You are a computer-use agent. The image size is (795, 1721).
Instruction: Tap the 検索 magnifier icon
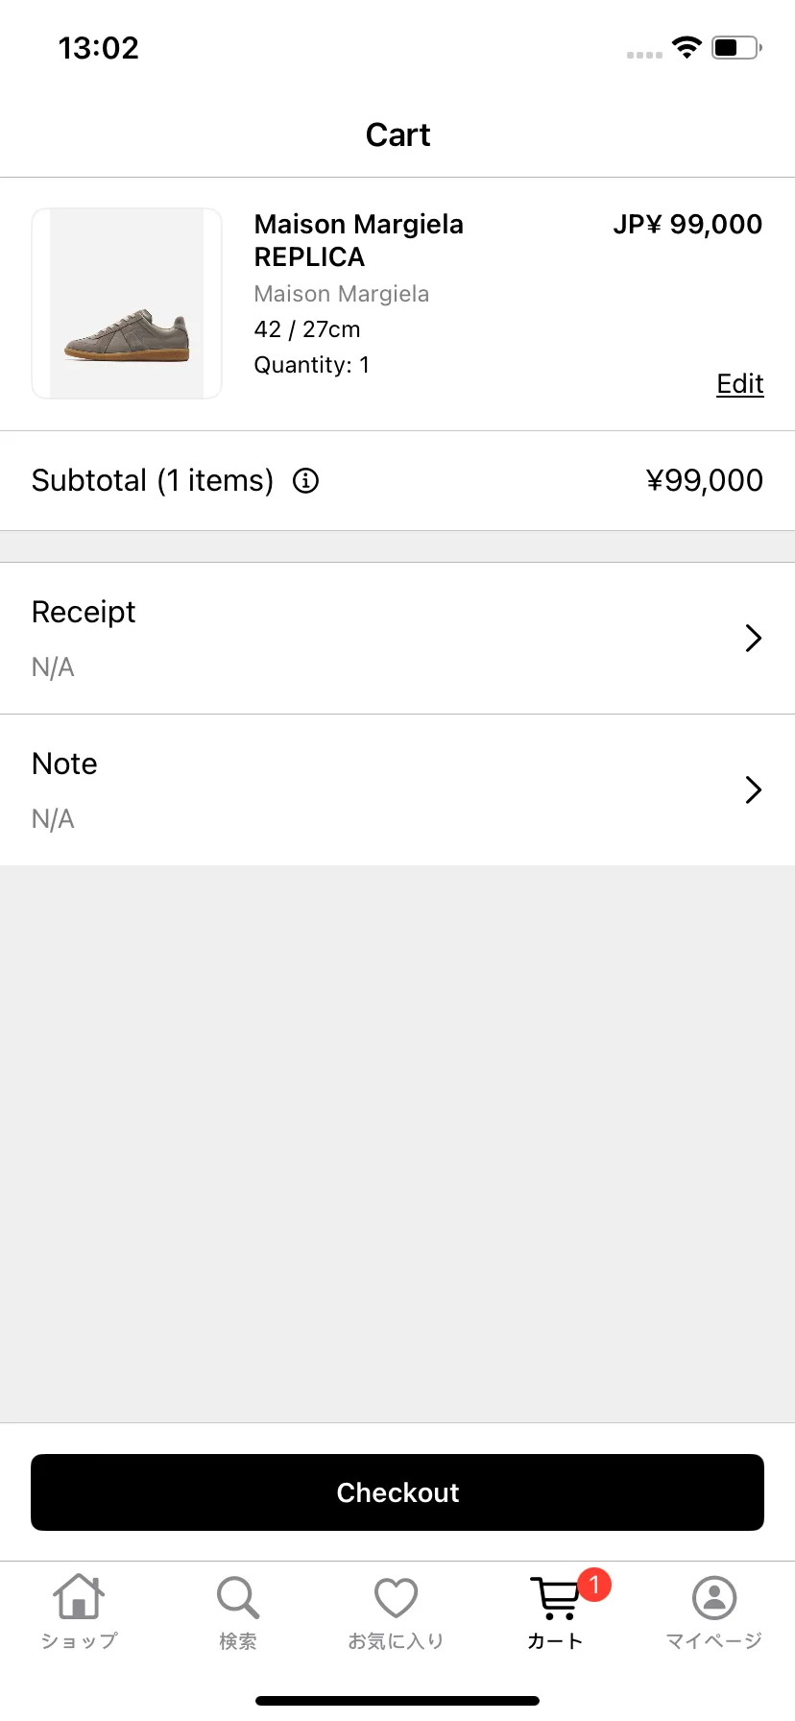(237, 1597)
